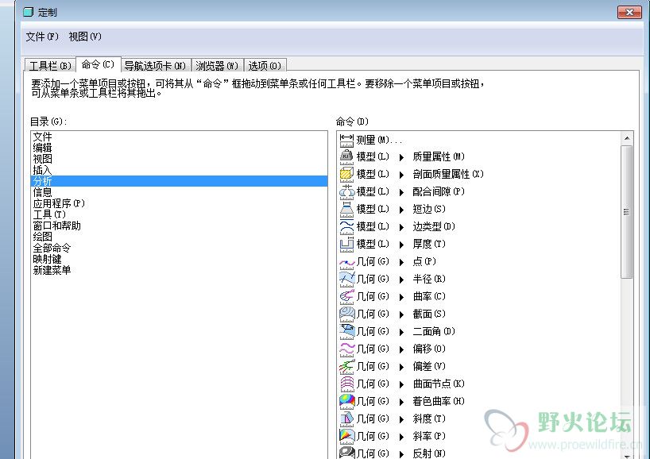Click the 偏移 offset analysis icon
This screenshot has height=459, width=650.
pyautogui.click(x=346, y=349)
